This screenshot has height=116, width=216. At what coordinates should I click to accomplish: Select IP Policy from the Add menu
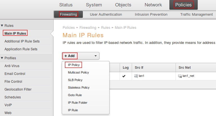point(74,65)
